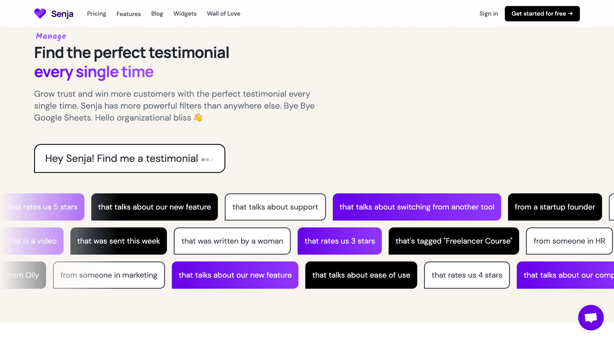Image resolution: width=614 pixels, height=339 pixels.
Task: Navigate to the Widgets page
Action: pyautogui.click(x=185, y=13)
